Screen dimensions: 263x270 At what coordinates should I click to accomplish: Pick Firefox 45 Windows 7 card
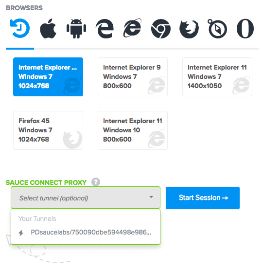tap(48, 130)
